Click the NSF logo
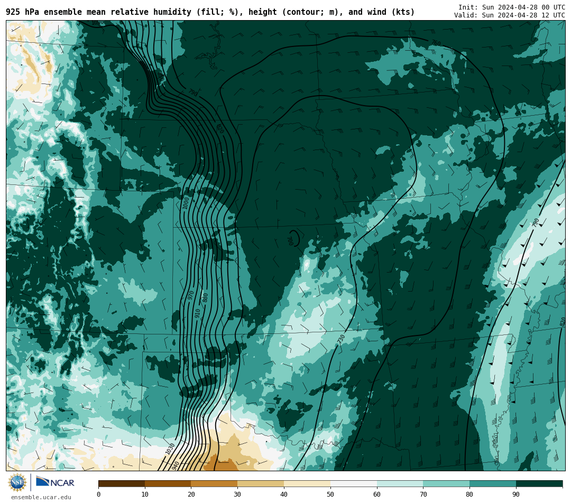This screenshot has height=504, width=571. click(17, 482)
